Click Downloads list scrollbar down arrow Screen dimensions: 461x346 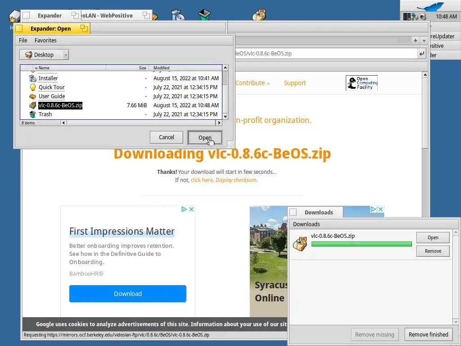coord(456,322)
